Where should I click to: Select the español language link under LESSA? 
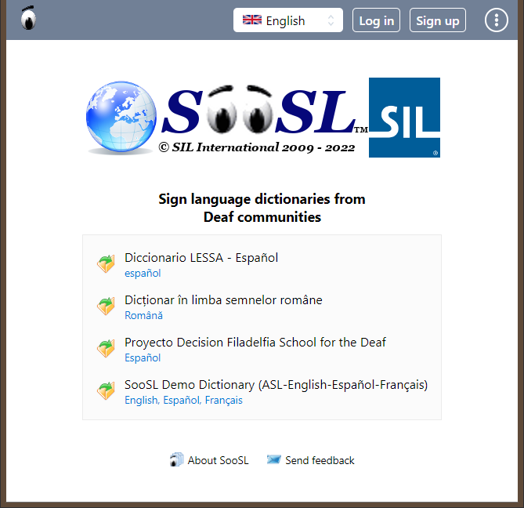[143, 274]
